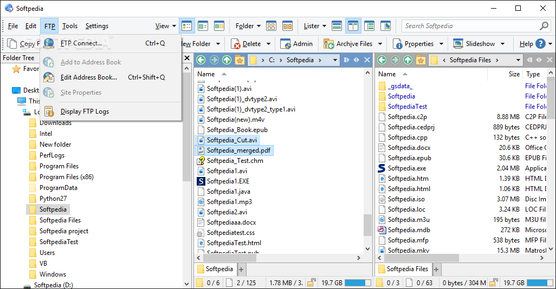Viewport: 556px width, 289px height.
Task: Select Softpedia_Test.chm in left list
Action: [235, 161]
